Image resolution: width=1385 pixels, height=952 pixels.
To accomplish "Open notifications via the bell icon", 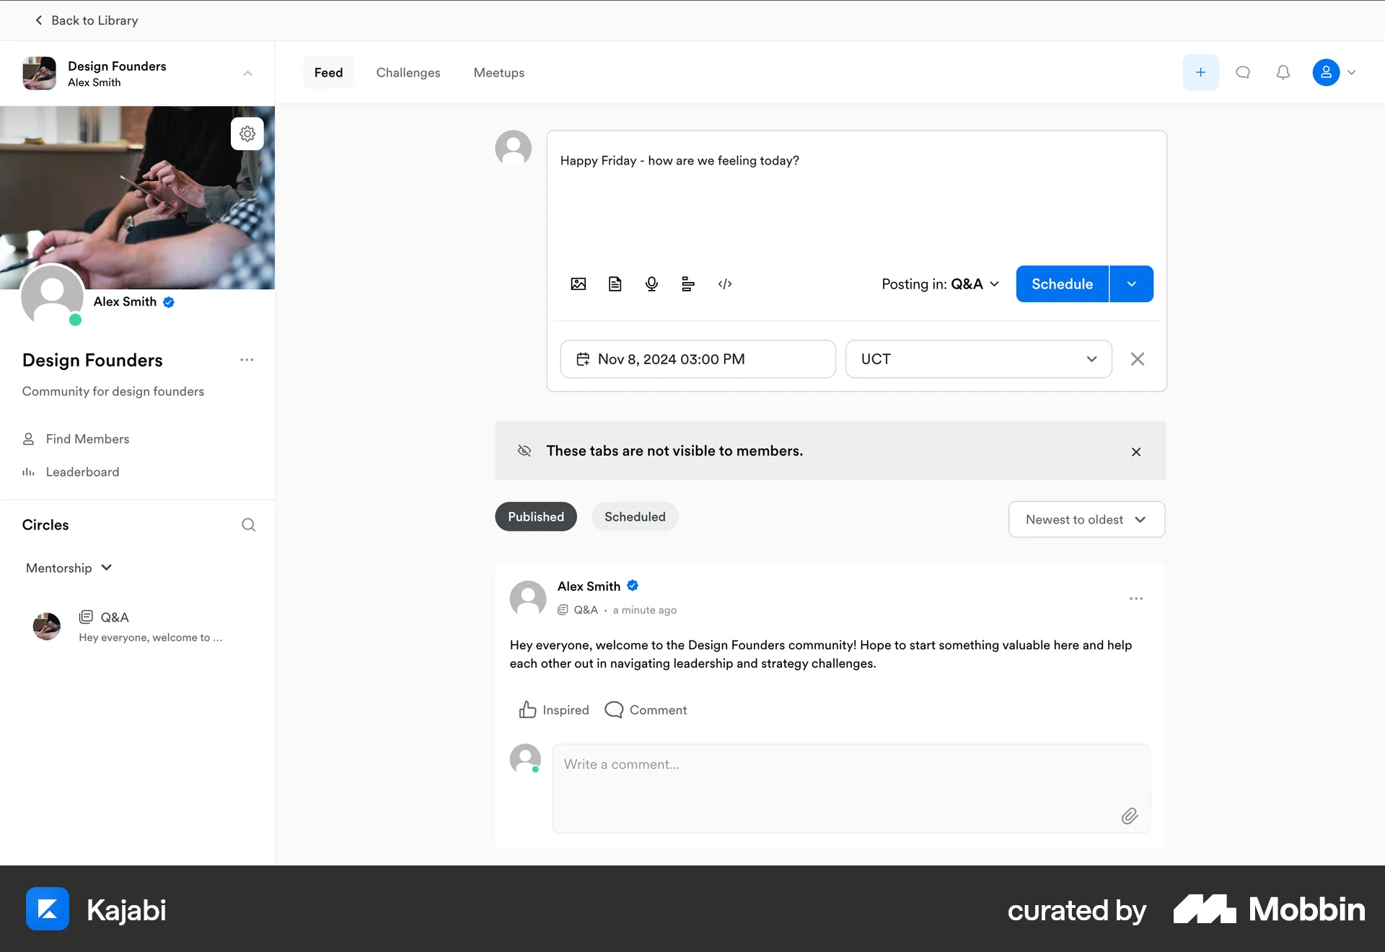I will 1283,72.
